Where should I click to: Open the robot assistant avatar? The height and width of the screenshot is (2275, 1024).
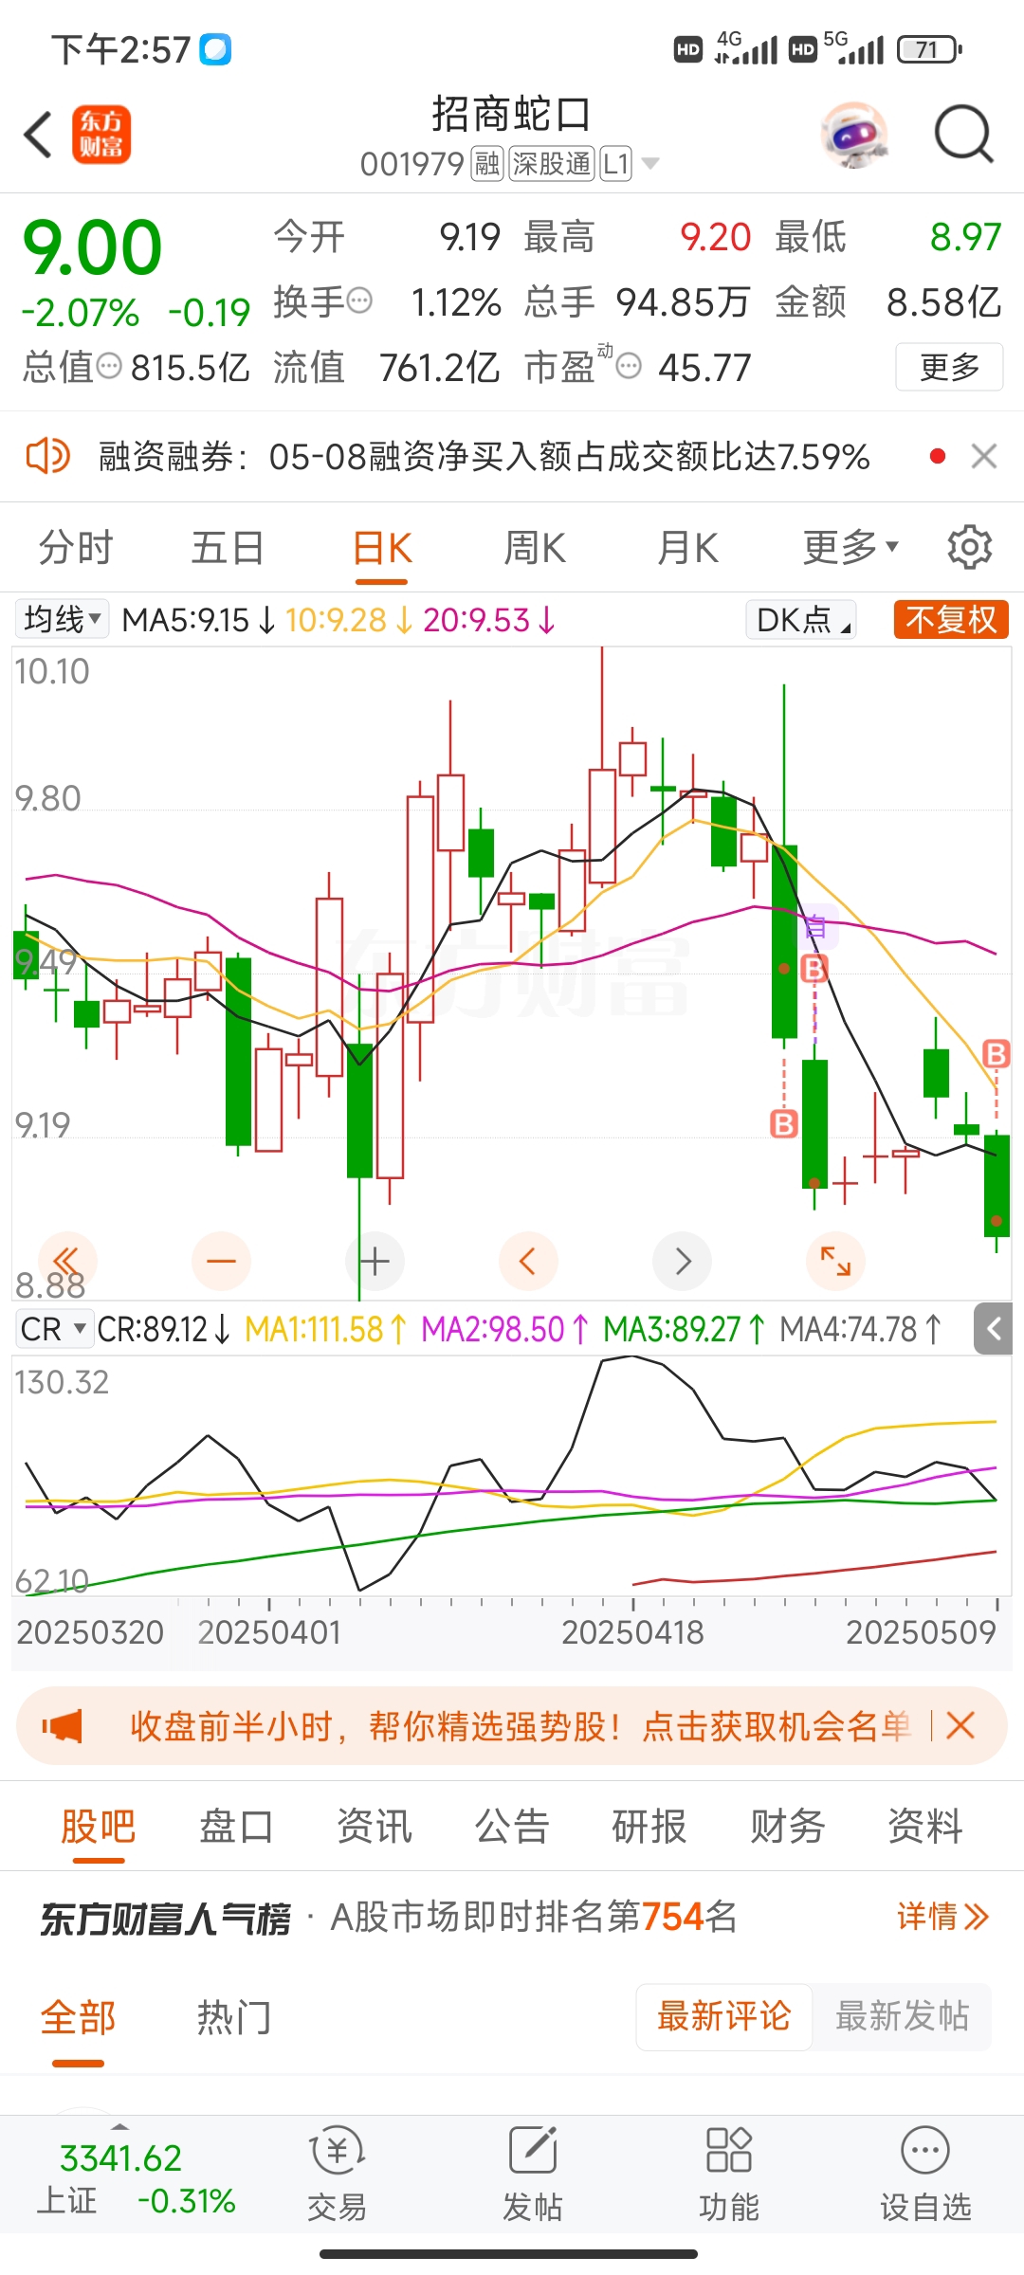(x=854, y=135)
